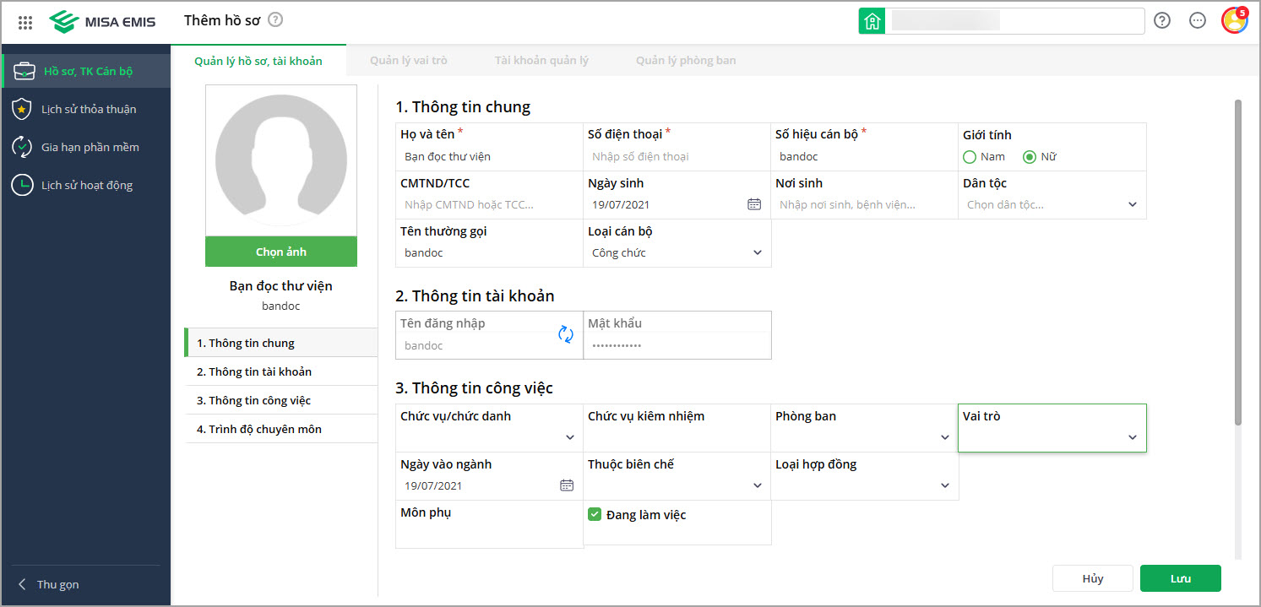Refresh the Tên đăng nhập username icon
1261x607 pixels.
[566, 335]
